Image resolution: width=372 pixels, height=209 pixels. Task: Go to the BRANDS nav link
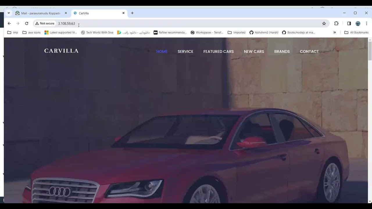click(x=282, y=51)
